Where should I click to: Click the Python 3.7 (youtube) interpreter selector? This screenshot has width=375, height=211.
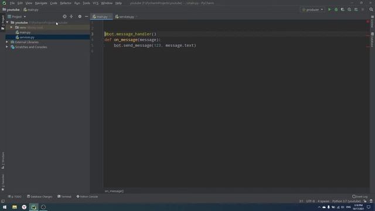pyautogui.click(x=346, y=201)
